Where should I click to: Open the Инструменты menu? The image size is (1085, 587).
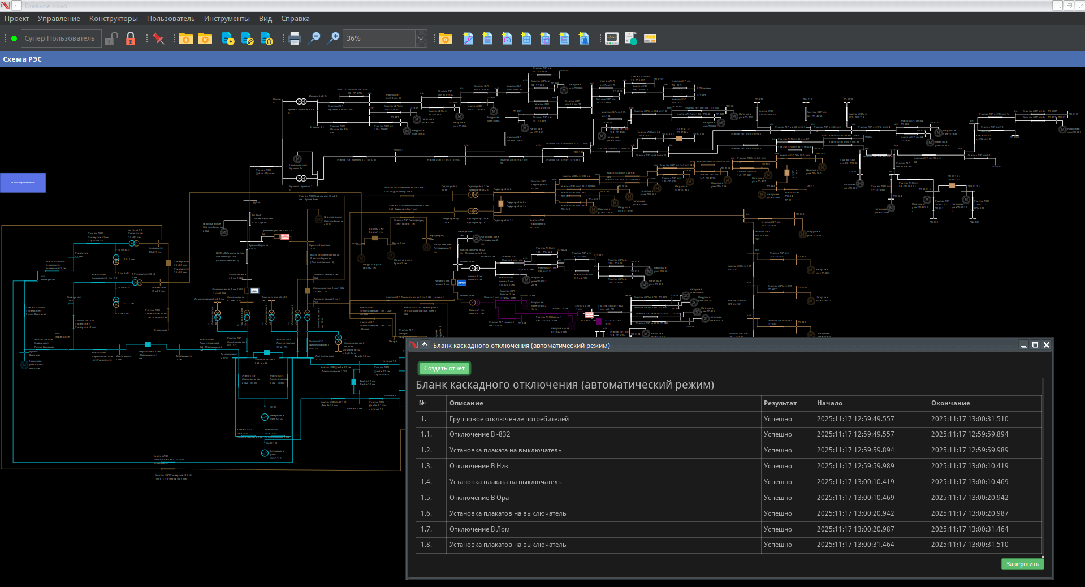pos(226,18)
